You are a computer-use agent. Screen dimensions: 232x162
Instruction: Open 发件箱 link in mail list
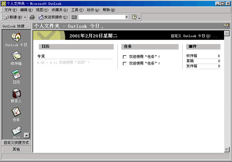click(x=192, y=66)
